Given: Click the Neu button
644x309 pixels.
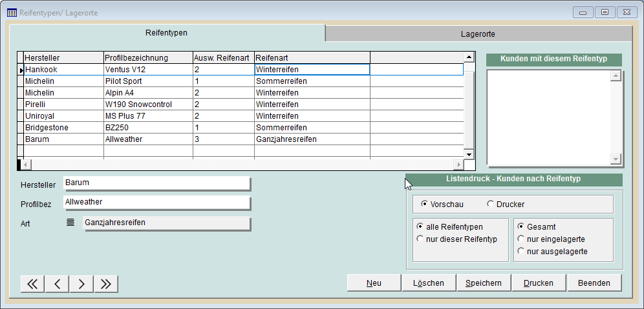Looking at the screenshot, I should coord(374,283).
